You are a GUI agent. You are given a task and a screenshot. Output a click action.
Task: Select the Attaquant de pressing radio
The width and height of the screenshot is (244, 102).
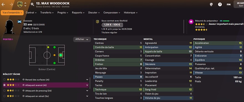(x=4, y=91)
